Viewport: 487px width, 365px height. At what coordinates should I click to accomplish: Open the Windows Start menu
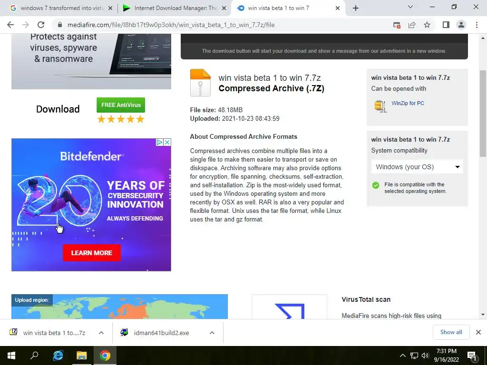[11, 355]
